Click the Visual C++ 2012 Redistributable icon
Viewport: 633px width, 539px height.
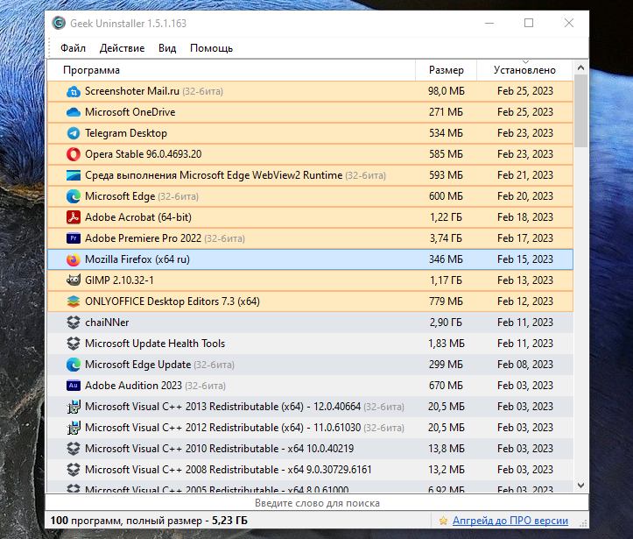coord(73,428)
